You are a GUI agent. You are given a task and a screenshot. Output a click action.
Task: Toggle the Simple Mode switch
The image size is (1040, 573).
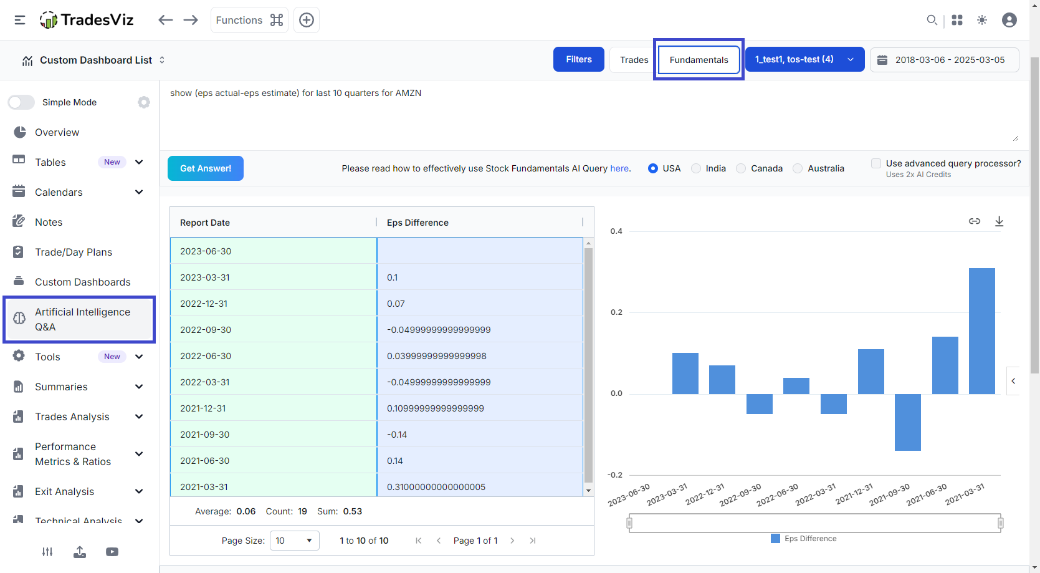[21, 102]
